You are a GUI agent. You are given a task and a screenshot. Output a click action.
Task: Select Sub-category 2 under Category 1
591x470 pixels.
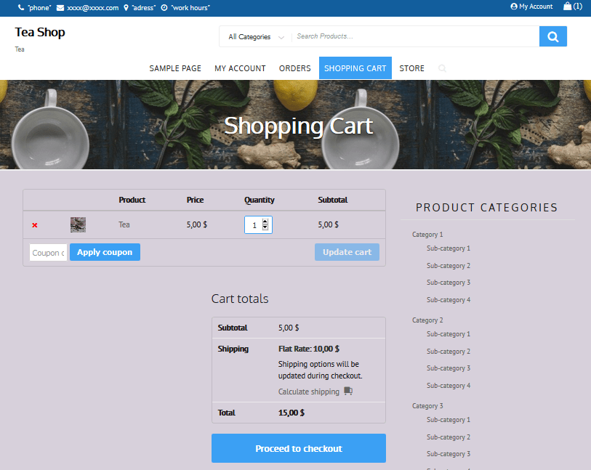[448, 265]
